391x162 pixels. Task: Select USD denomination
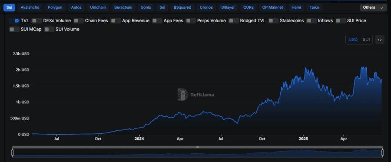[x=353, y=40]
